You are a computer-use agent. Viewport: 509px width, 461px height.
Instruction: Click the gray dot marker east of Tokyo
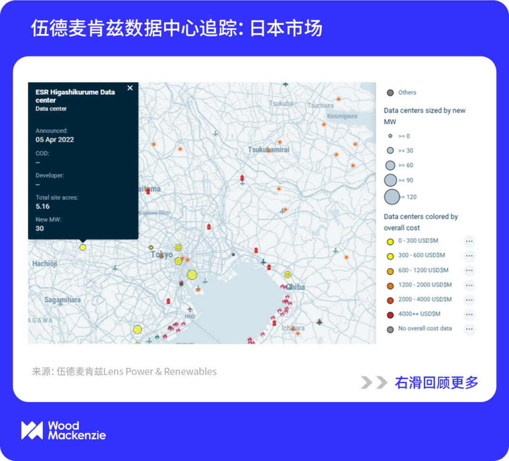tap(233, 255)
